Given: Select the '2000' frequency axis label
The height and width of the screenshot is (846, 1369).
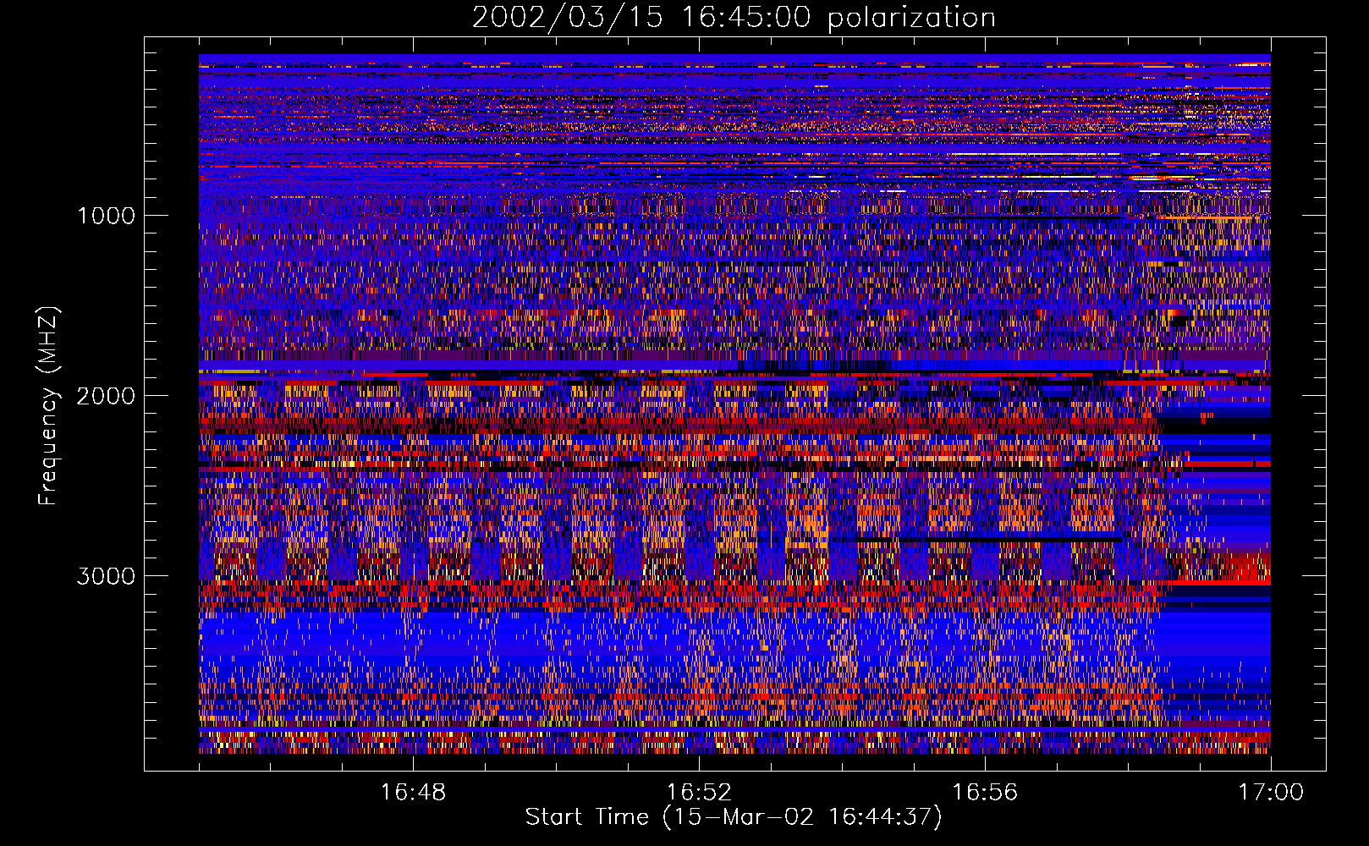Looking at the screenshot, I should point(106,396).
